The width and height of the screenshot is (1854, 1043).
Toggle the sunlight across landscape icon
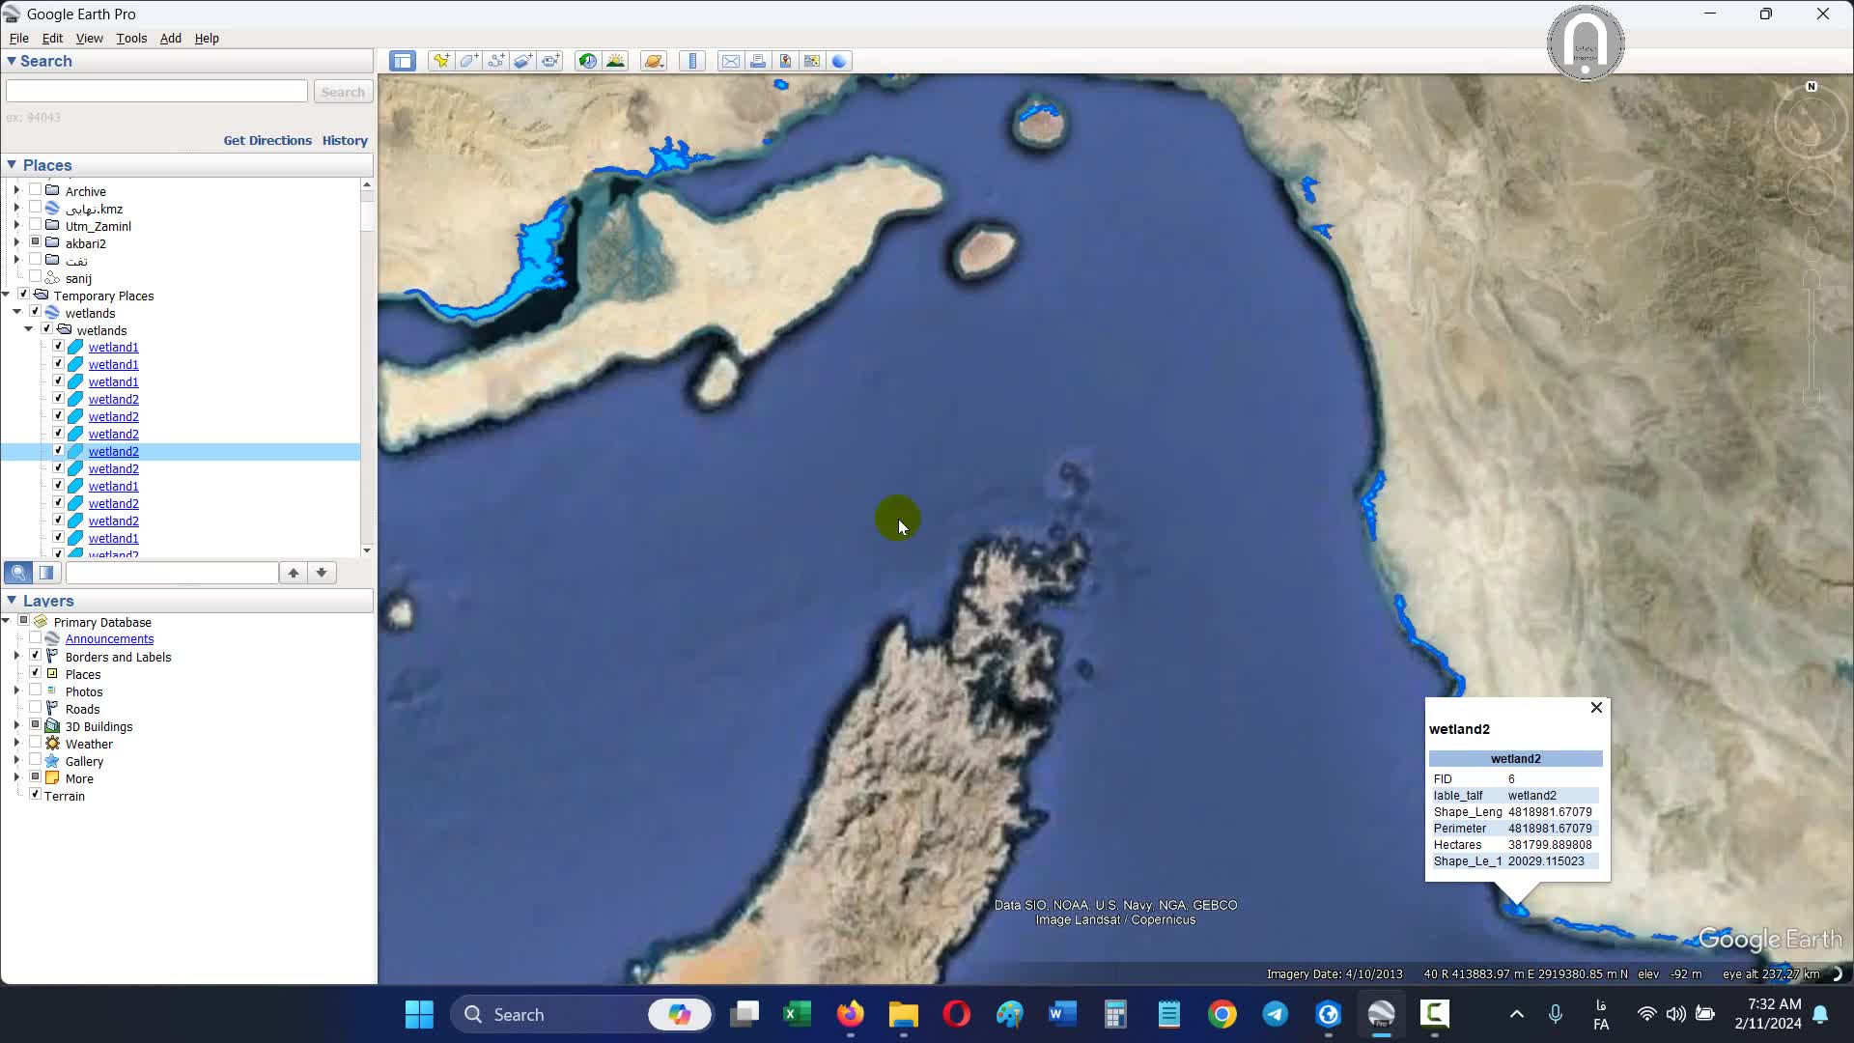click(x=615, y=61)
